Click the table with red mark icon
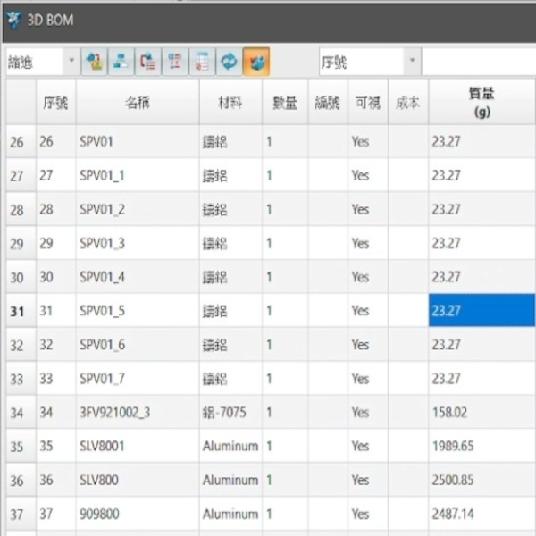This screenshot has width=536, height=536. [202, 62]
